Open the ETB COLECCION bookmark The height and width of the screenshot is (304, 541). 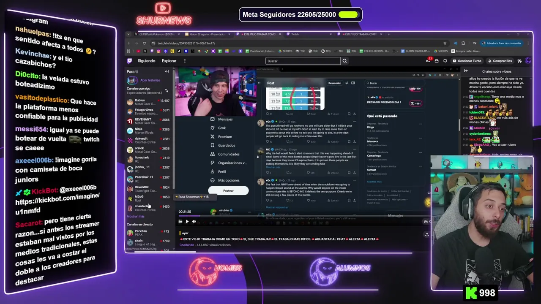coord(374,51)
